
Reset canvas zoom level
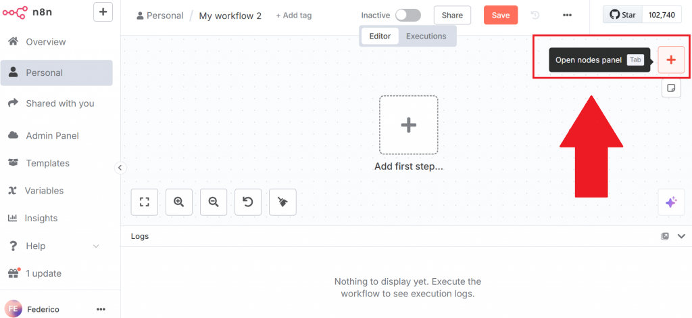pyautogui.click(x=248, y=202)
